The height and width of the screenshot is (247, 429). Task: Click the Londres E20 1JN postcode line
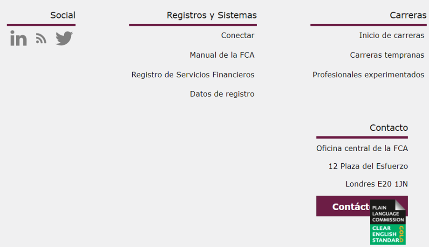pyautogui.click(x=376, y=184)
